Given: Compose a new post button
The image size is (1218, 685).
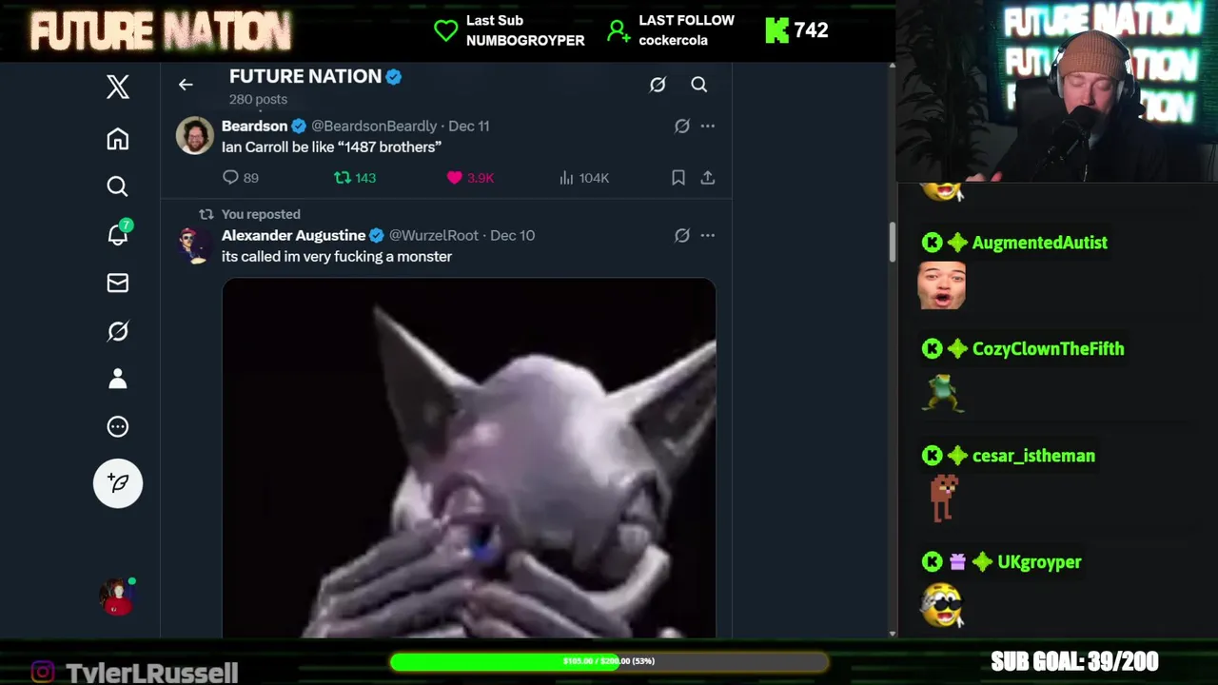Looking at the screenshot, I should coord(118,483).
